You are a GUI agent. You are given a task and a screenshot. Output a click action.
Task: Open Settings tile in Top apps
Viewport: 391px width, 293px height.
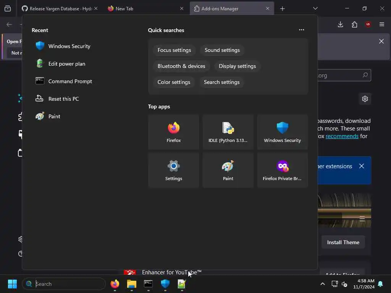tap(174, 170)
